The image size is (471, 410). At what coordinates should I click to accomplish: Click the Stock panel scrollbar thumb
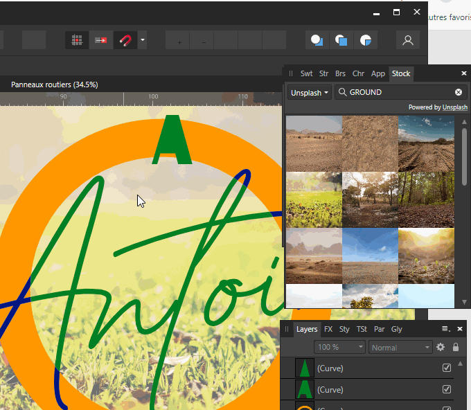click(464, 157)
